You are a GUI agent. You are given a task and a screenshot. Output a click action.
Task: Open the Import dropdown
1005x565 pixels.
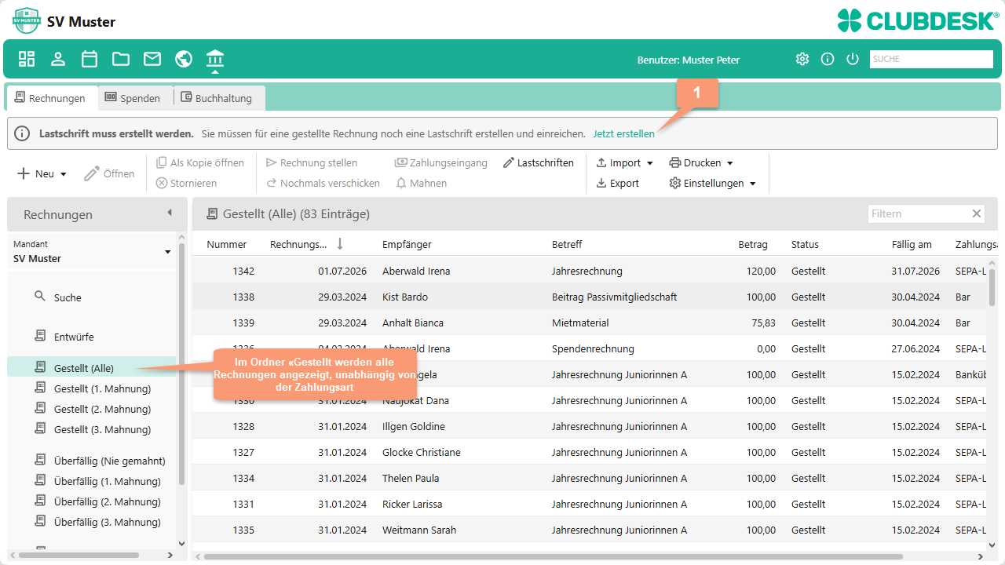point(624,162)
